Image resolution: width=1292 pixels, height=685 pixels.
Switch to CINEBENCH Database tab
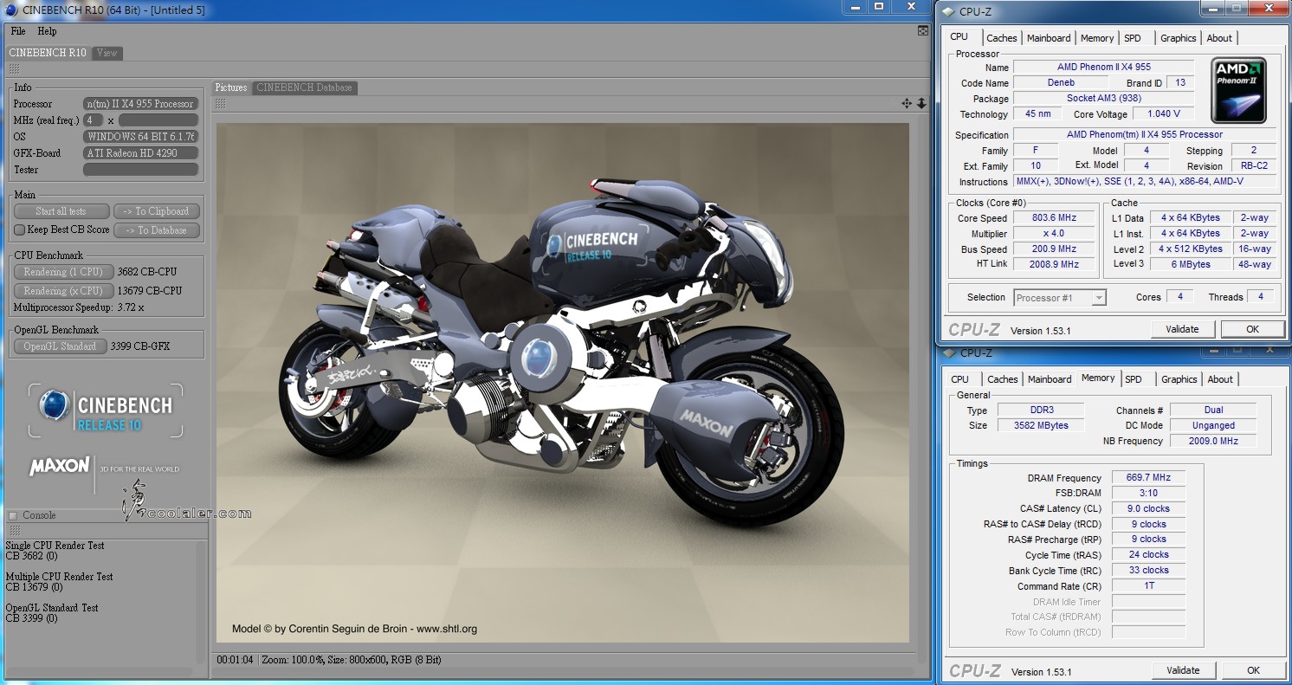pyautogui.click(x=304, y=87)
